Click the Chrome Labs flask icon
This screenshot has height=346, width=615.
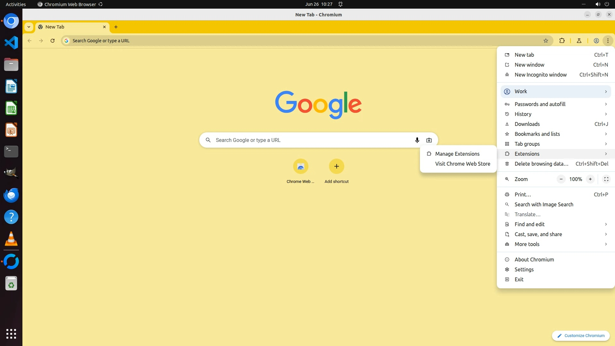coord(579,41)
